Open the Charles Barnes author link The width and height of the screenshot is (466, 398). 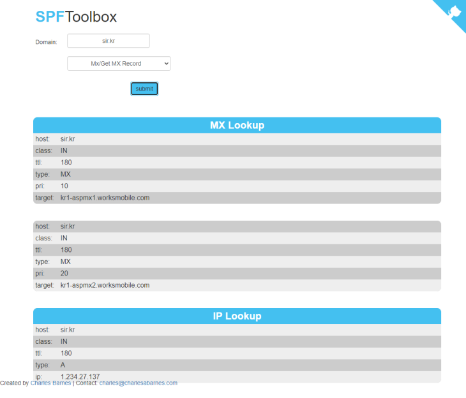coord(50,383)
